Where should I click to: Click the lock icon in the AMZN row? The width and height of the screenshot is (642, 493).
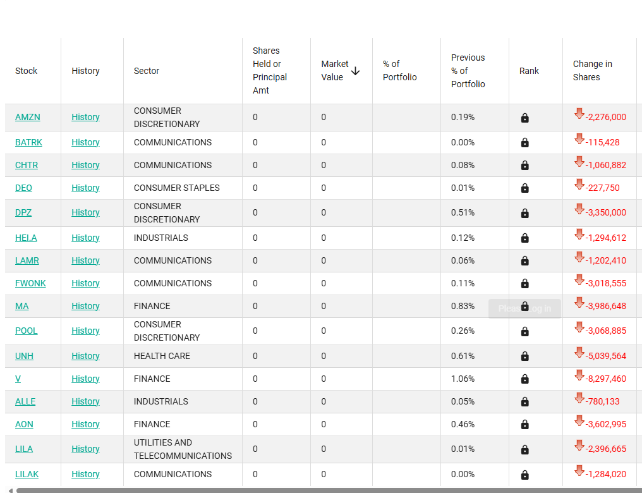coord(524,118)
